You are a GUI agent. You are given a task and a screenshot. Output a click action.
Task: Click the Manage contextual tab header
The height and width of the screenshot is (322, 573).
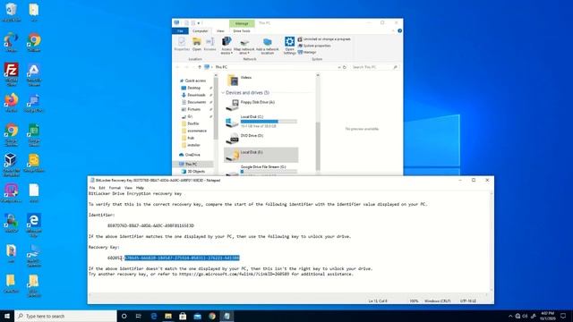pos(242,23)
